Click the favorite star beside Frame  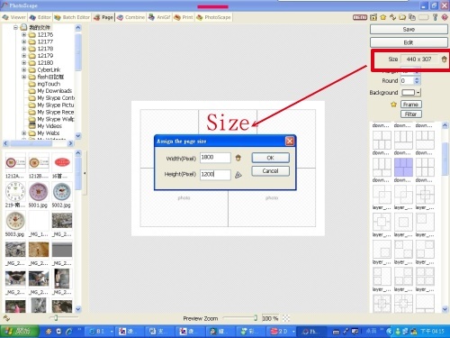coord(393,105)
